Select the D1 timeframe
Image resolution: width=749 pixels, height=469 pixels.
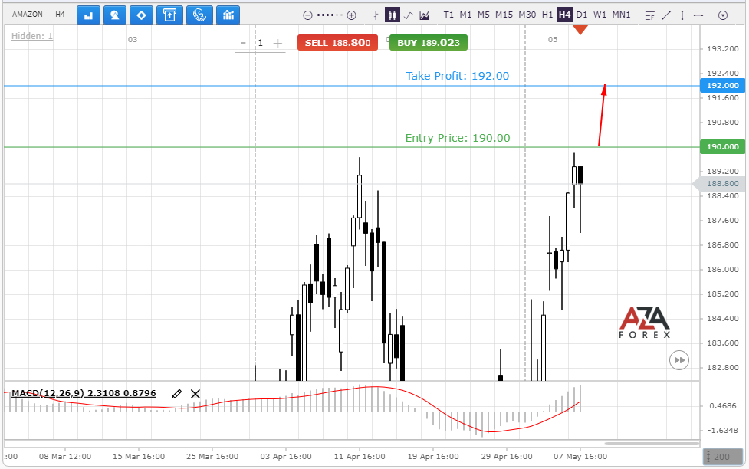(582, 15)
